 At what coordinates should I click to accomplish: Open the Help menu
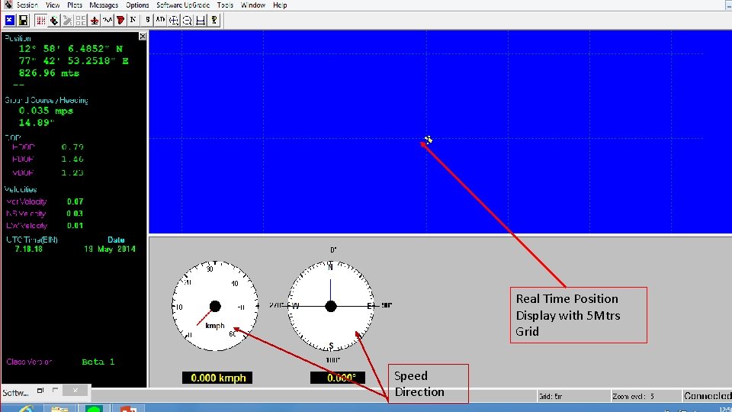280,5
